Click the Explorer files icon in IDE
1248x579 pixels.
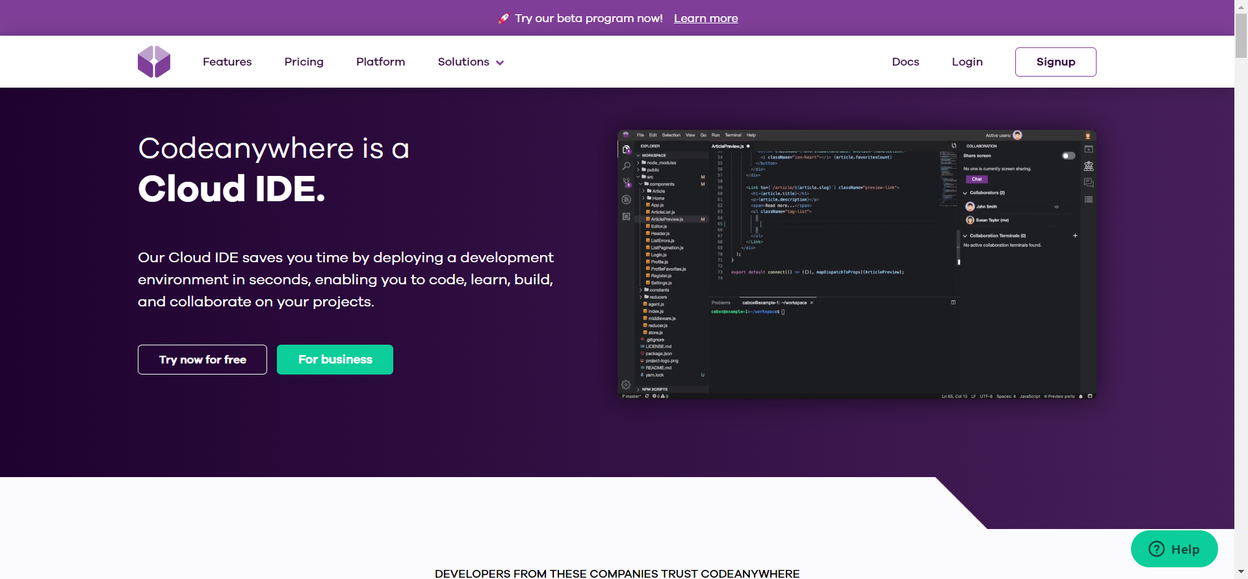(627, 149)
